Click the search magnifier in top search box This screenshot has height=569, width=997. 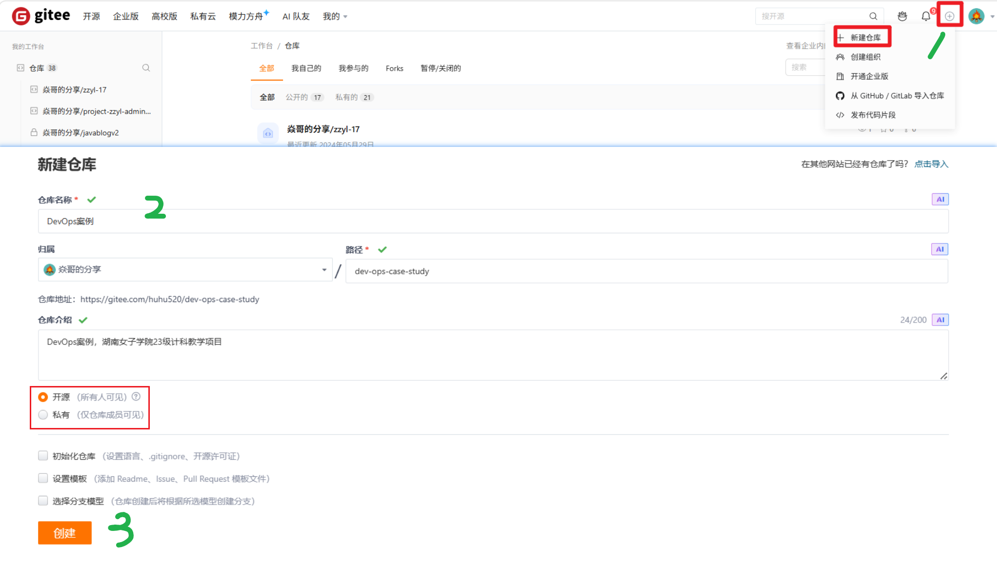(x=873, y=16)
